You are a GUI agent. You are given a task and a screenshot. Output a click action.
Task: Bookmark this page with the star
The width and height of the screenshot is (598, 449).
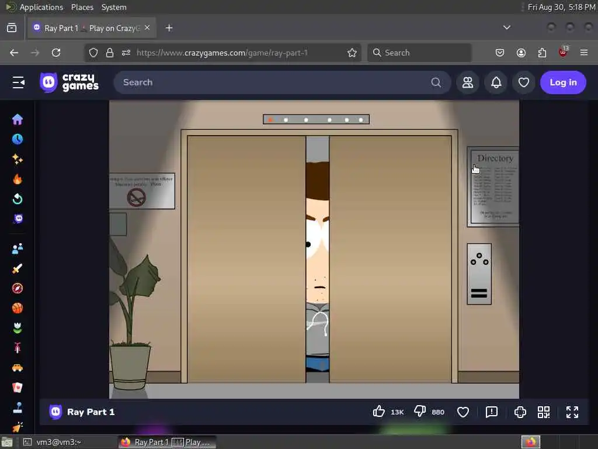tap(352, 53)
